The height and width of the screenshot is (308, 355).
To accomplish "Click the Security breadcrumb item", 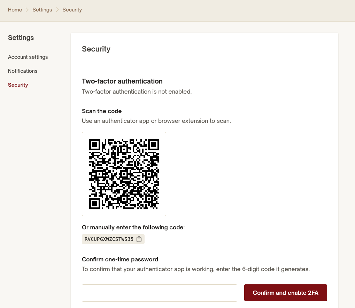I will tap(72, 9).
